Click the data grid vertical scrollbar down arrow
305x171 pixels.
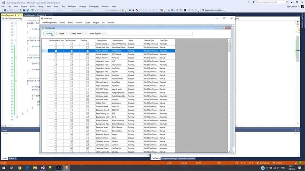(229, 152)
